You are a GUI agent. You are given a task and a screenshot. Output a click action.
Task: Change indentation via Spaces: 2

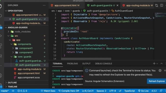pyautogui.click(x=101, y=91)
